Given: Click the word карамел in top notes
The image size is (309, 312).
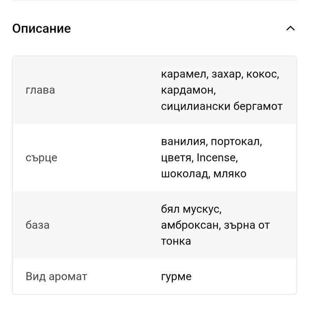Looking at the screenshot, I should [x=183, y=74].
